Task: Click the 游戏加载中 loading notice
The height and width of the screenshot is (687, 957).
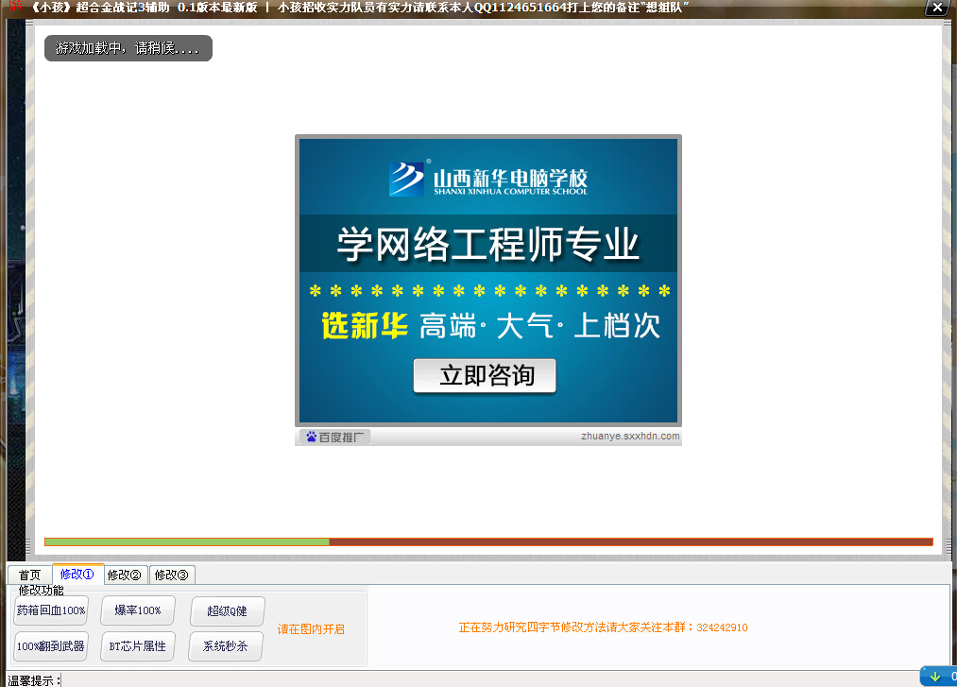Action: (128, 47)
